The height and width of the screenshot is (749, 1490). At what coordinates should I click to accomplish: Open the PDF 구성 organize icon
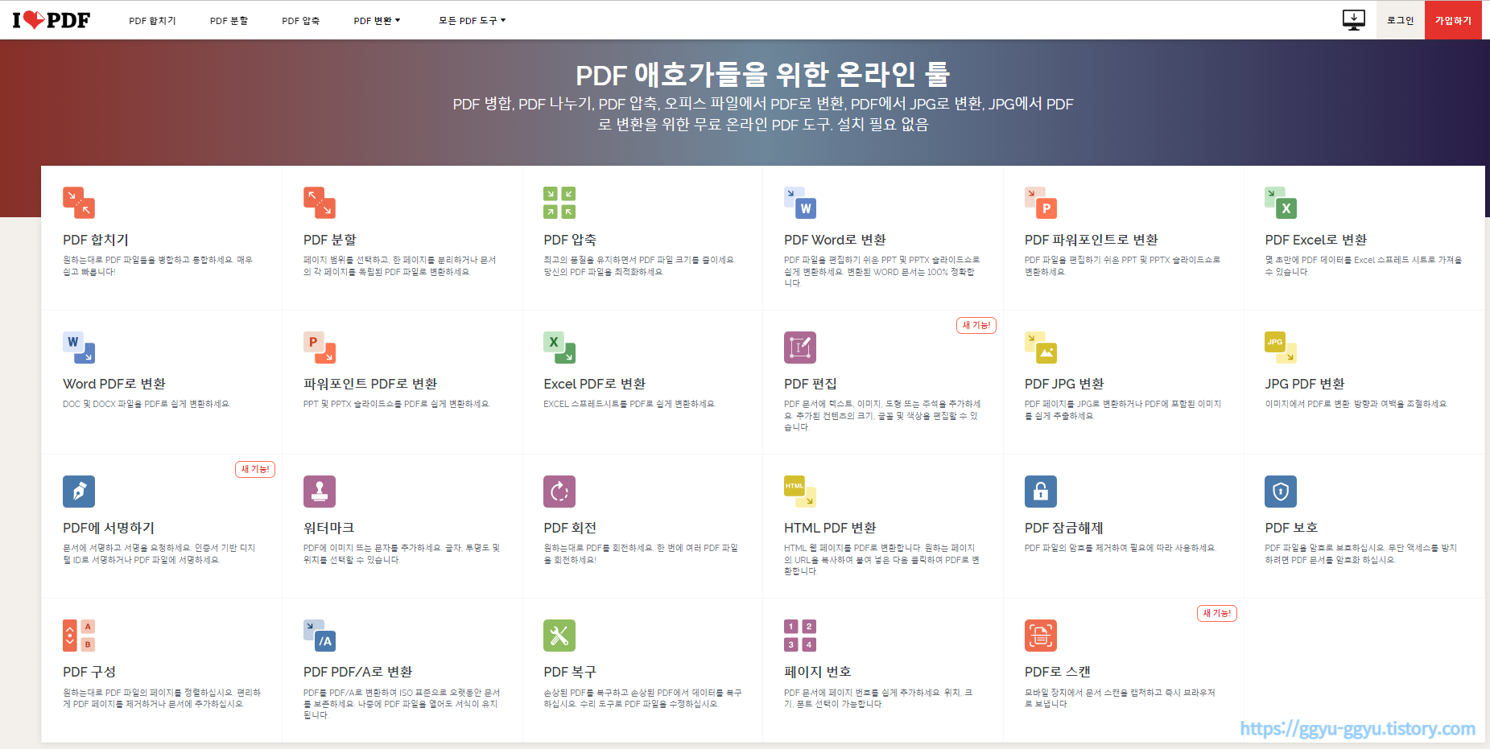point(79,635)
